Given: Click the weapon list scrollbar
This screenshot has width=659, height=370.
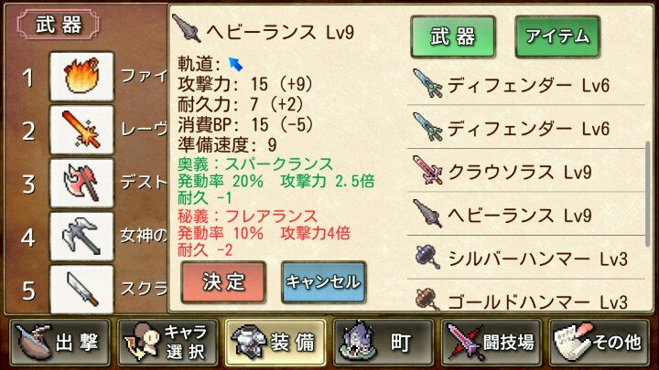Looking at the screenshot, I should (x=648, y=194).
